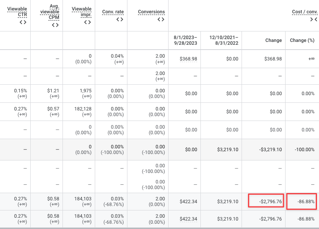Image resolution: width=319 pixels, height=229 pixels.
Task: Click the 182,128 viewable impressions cell
Action: click(x=83, y=109)
